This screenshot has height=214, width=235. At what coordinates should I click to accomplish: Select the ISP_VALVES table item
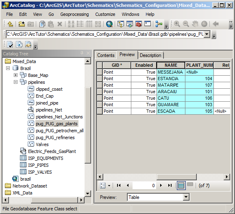40,172
